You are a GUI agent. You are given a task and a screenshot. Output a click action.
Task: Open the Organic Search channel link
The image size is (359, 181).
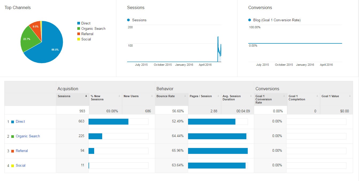point(28,136)
